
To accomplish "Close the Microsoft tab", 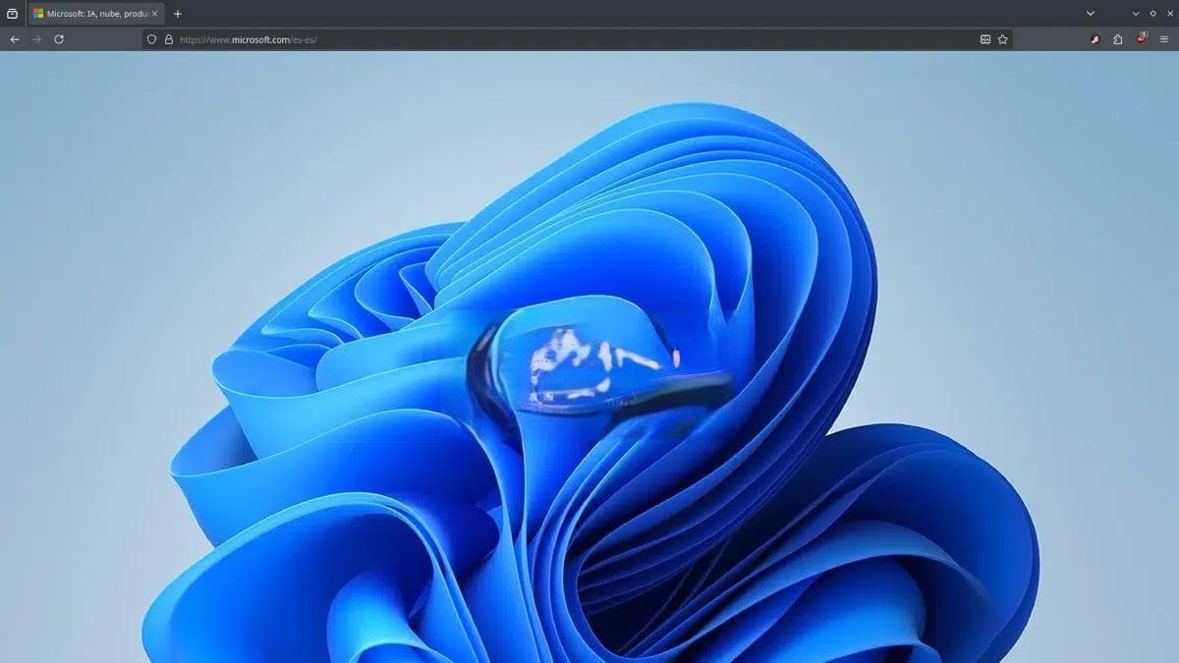I will (x=154, y=14).
